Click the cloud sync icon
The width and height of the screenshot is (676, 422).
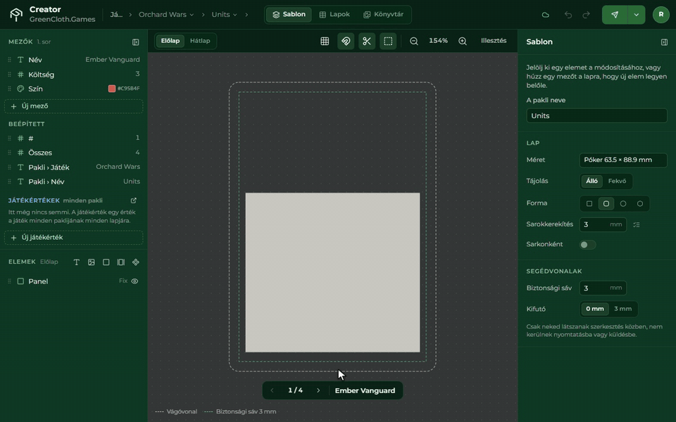tap(545, 15)
